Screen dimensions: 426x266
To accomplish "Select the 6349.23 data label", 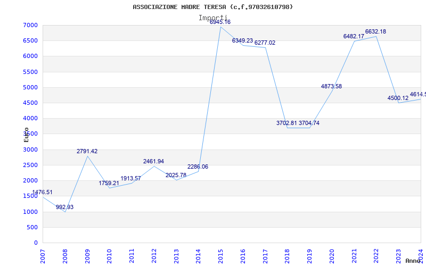I will click(x=242, y=41).
